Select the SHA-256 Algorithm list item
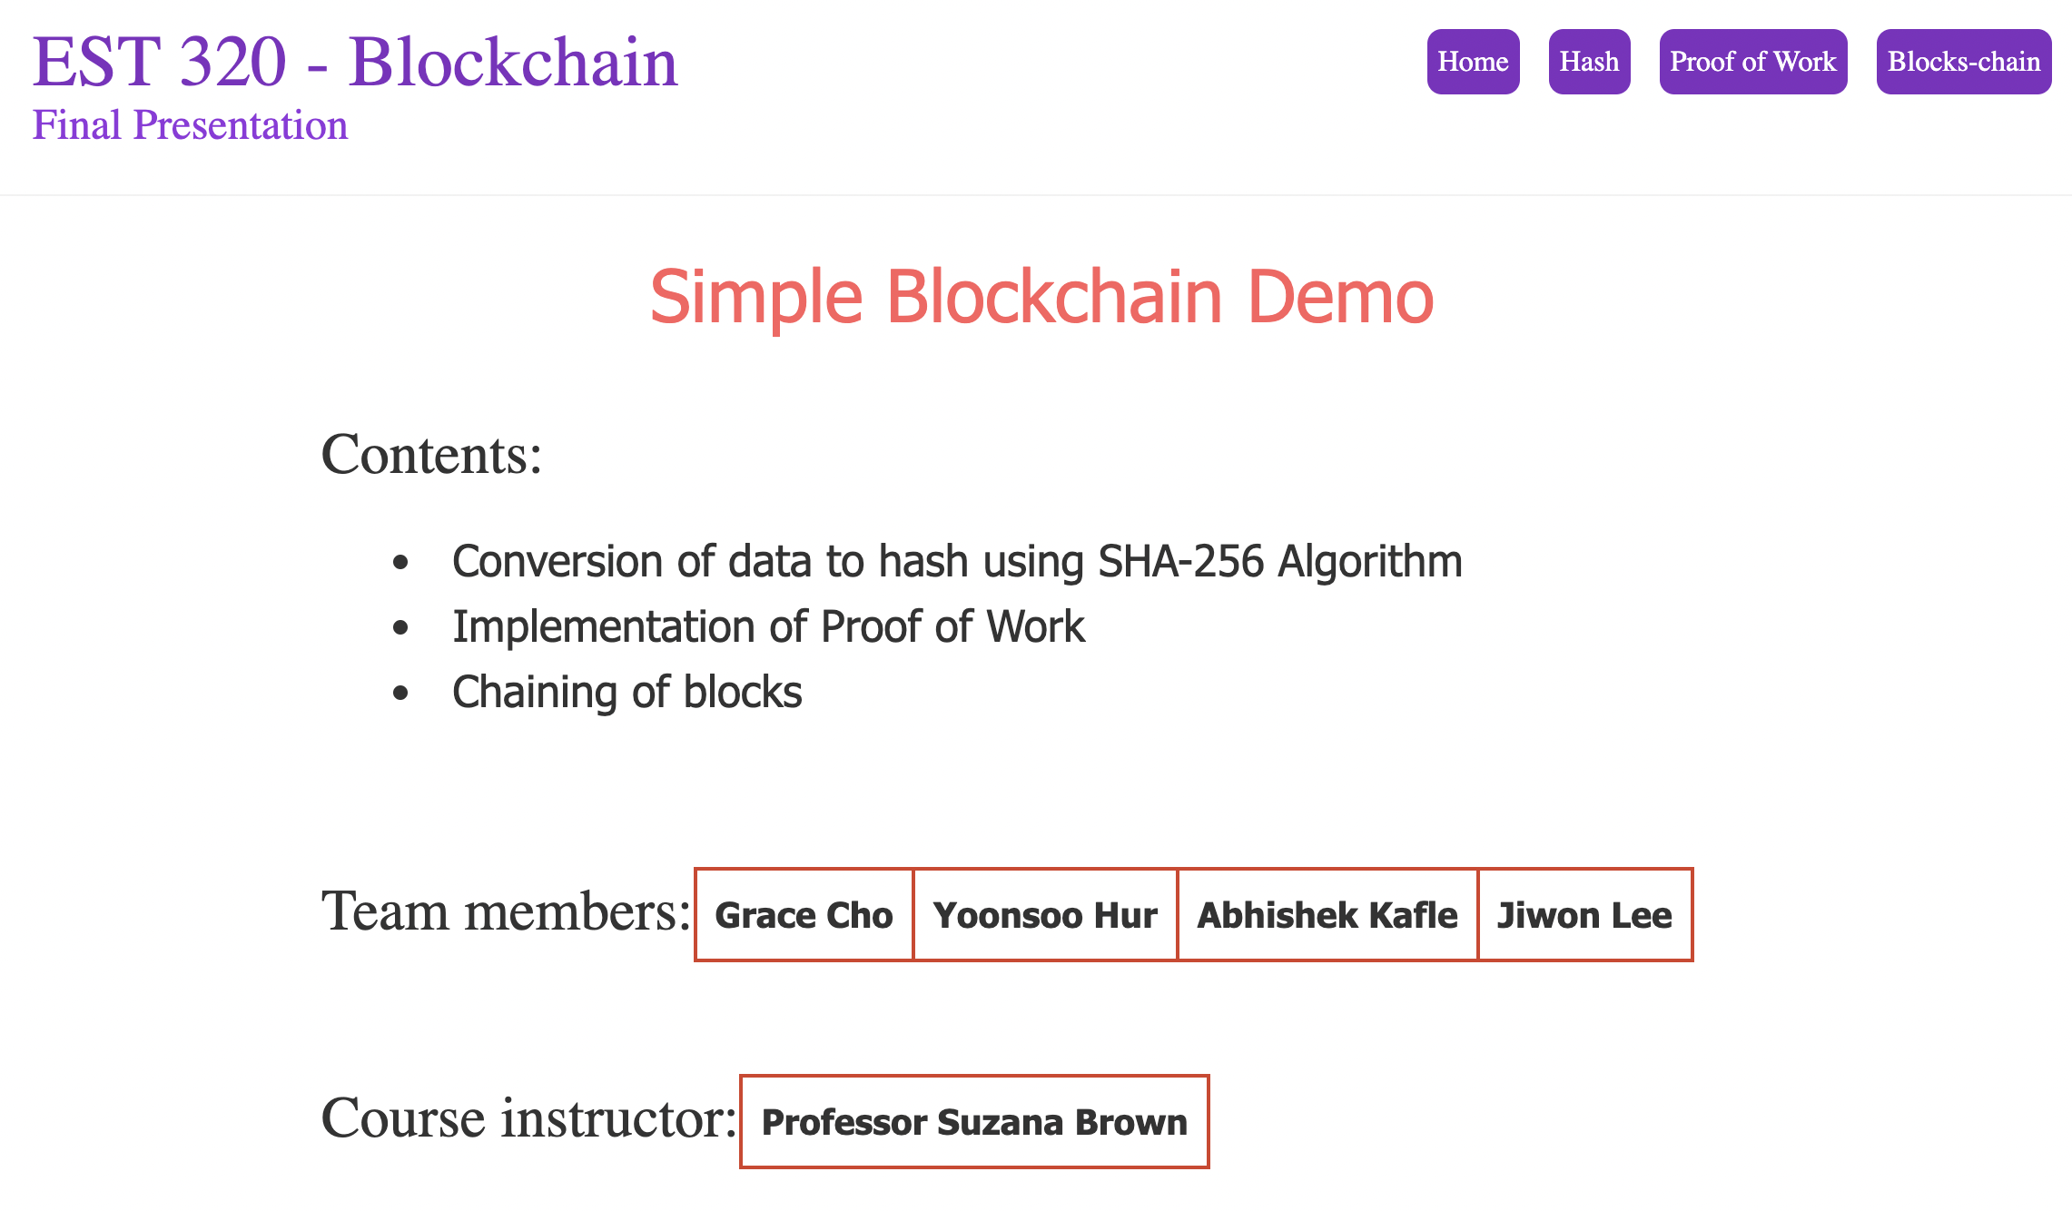This screenshot has height=1211, width=2072. pos(957,561)
